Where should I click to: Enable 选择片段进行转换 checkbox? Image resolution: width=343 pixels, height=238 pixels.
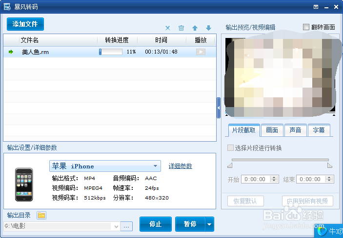coord(230,147)
